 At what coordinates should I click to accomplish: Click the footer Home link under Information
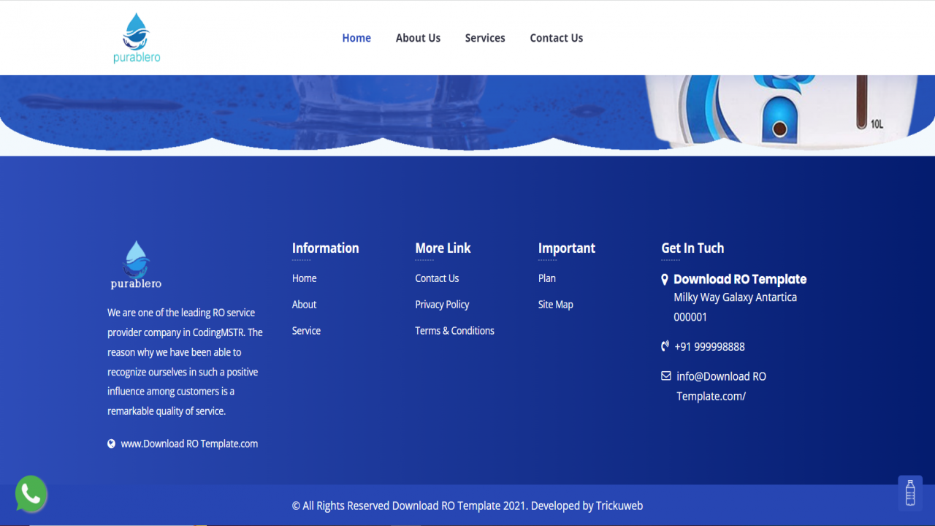click(305, 278)
